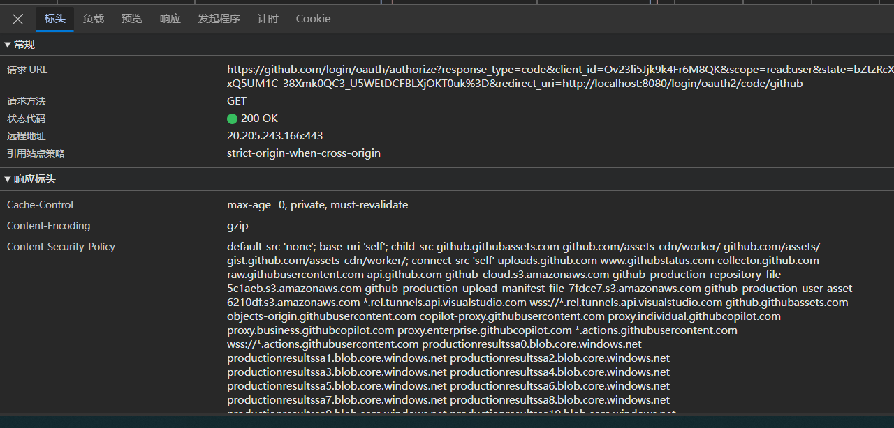This screenshot has height=428, width=894.
Task: Select the 状态代码 label
Action: coord(27,119)
